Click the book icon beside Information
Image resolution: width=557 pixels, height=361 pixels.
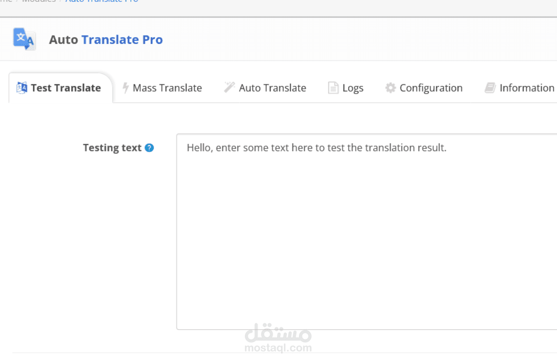coord(490,88)
